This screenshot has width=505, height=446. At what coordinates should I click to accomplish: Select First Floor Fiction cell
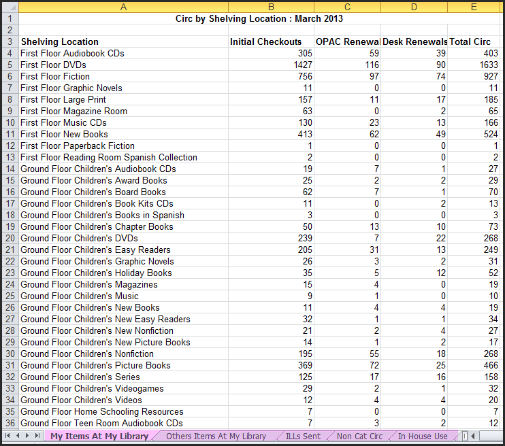coord(123,77)
